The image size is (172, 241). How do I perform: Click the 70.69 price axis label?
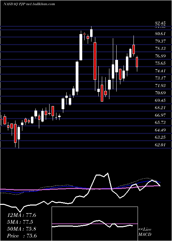pyautogui.click(x=160, y=93)
